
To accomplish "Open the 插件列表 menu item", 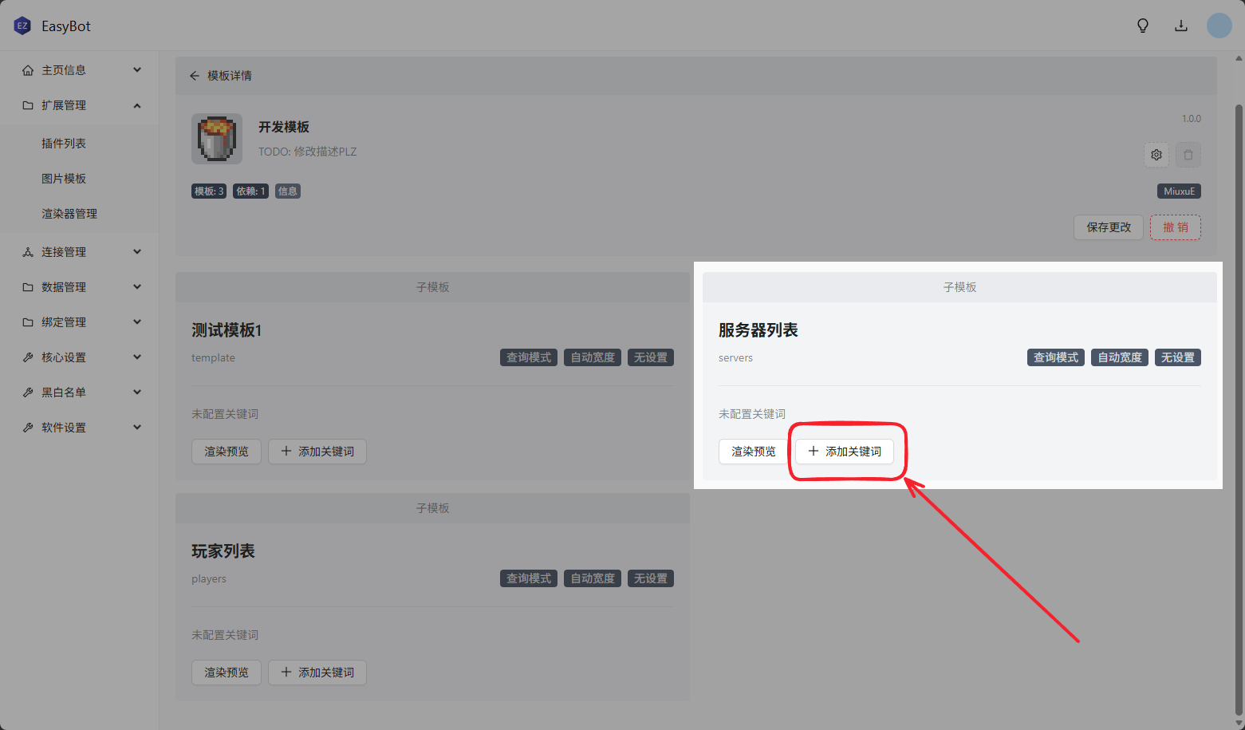I will tap(64, 144).
